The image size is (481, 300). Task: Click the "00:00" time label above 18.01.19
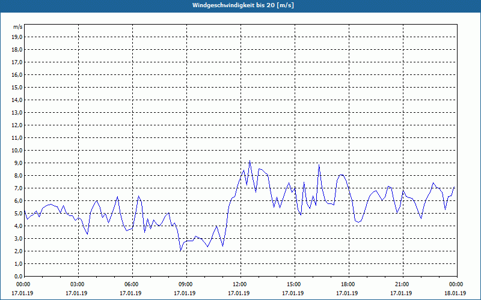[x=457, y=284]
